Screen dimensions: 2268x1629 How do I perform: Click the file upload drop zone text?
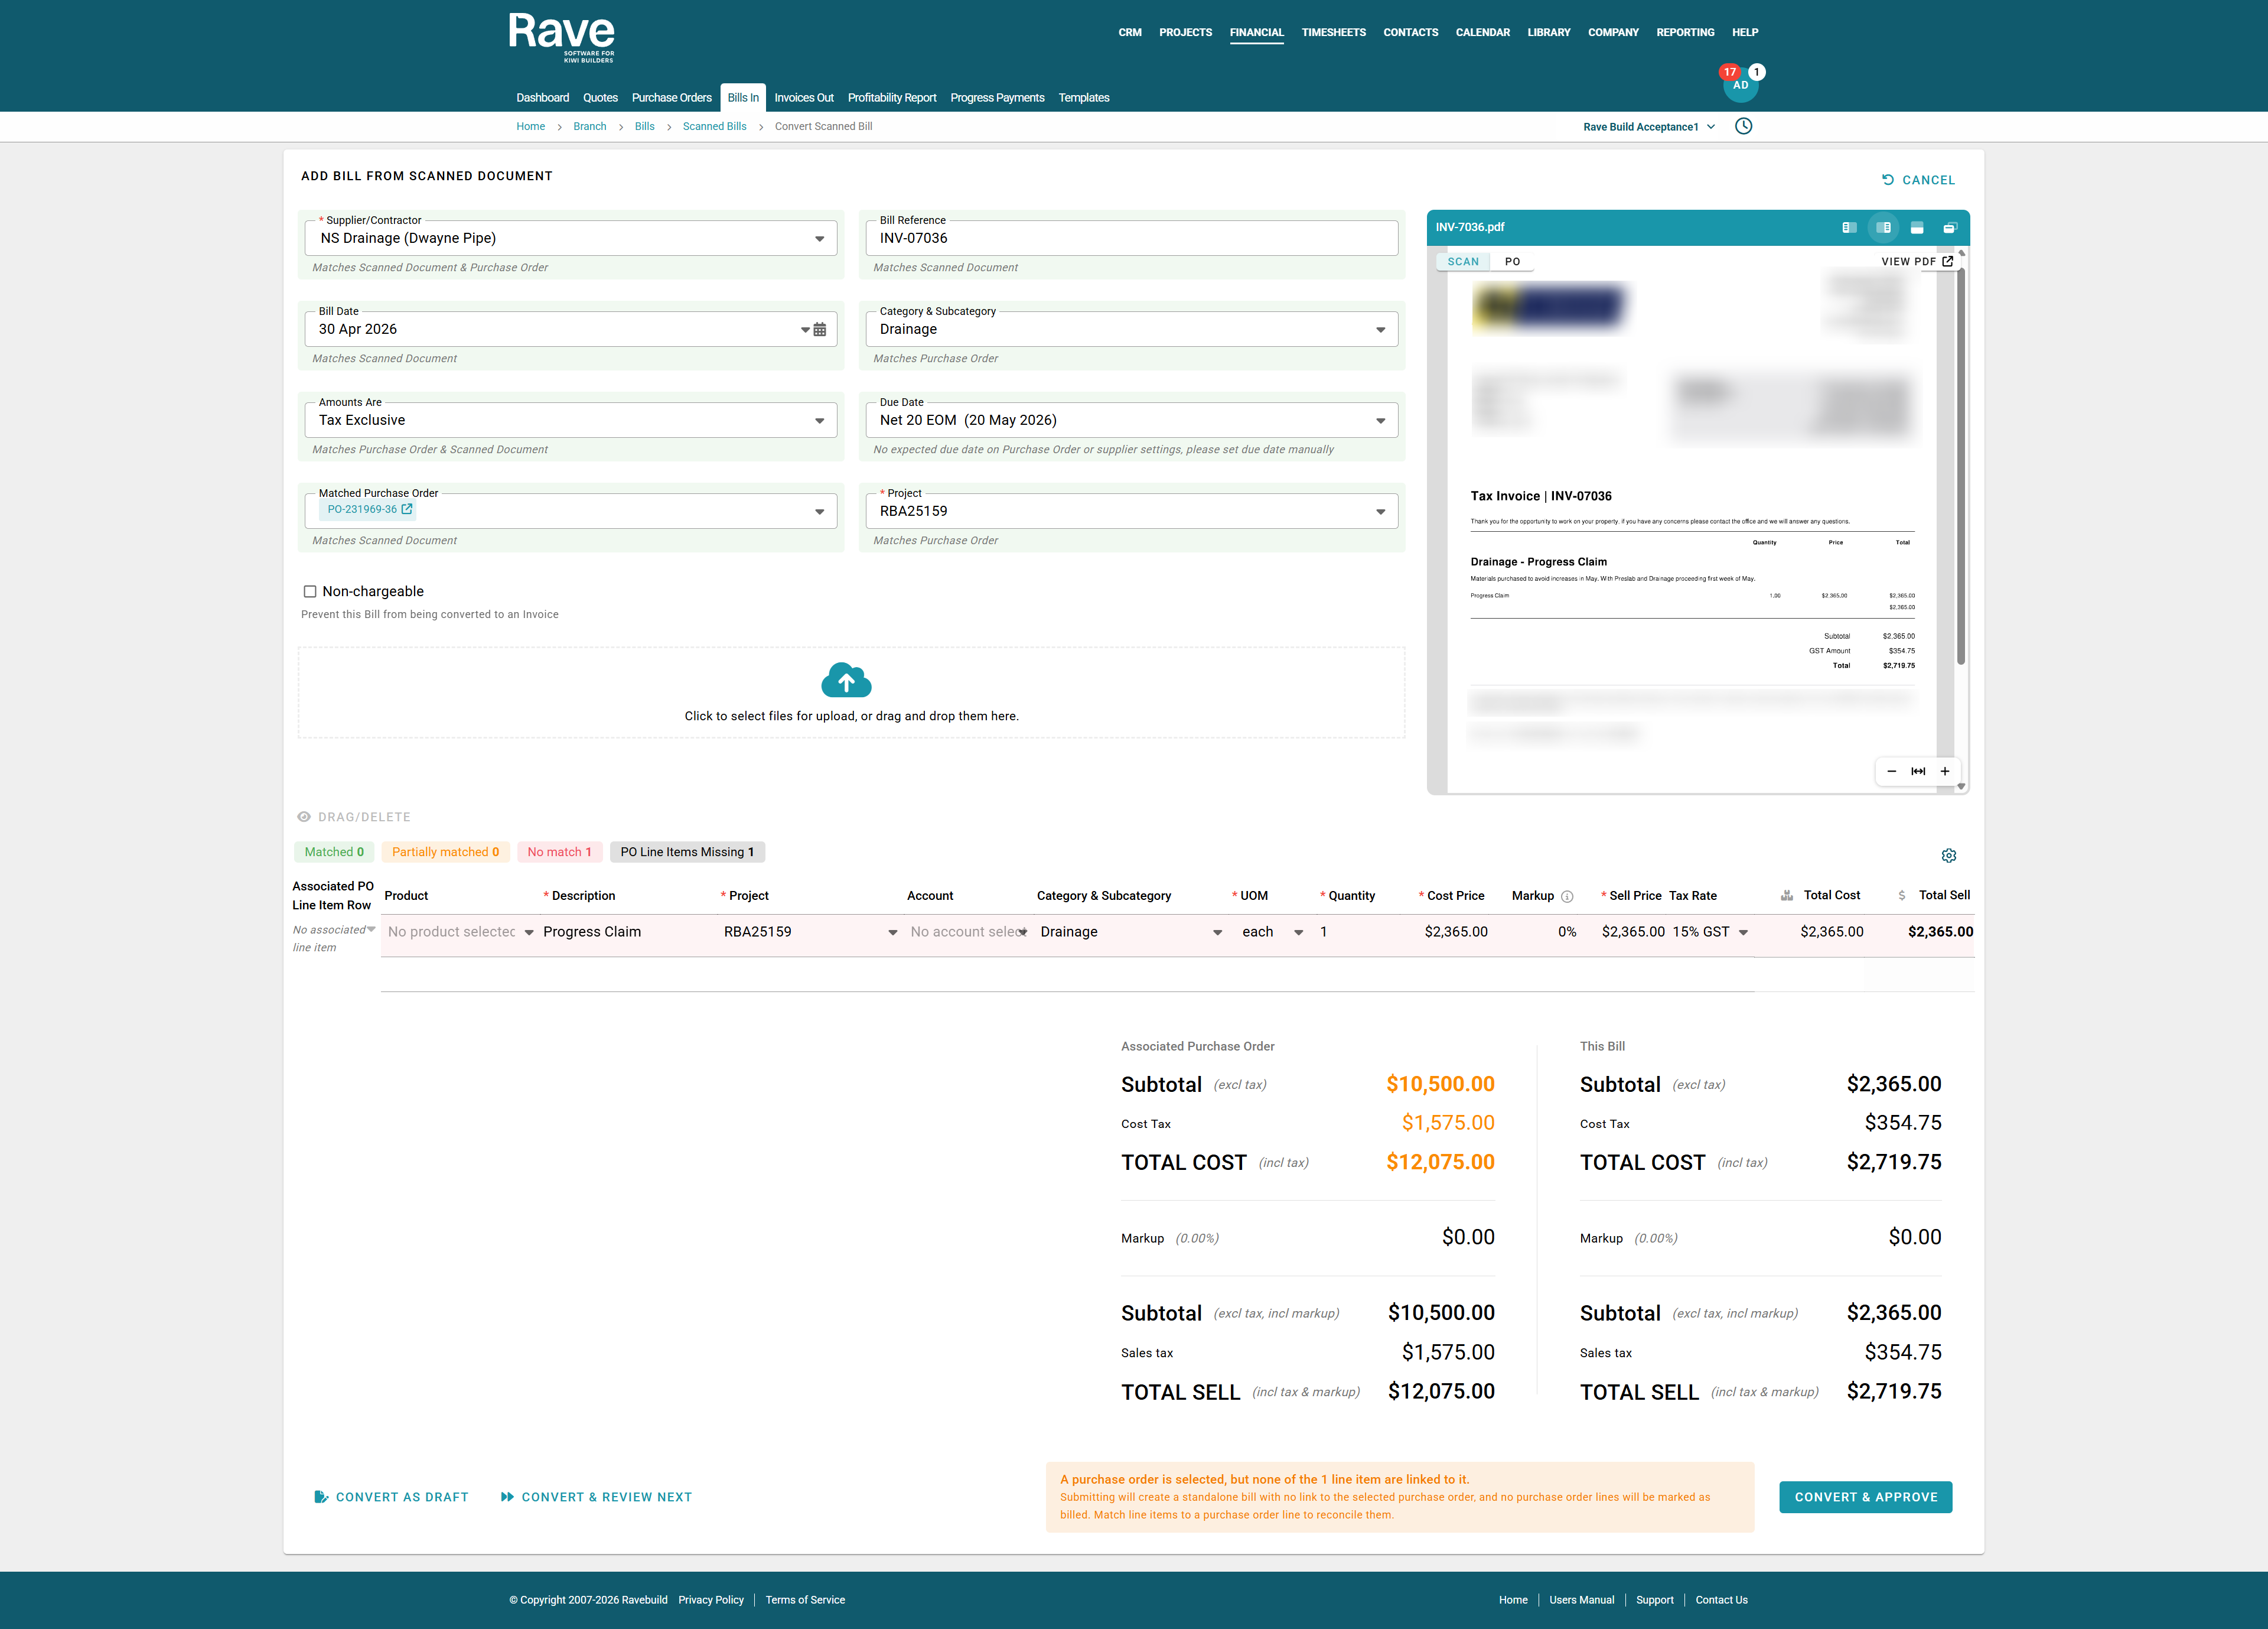click(x=851, y=717)
